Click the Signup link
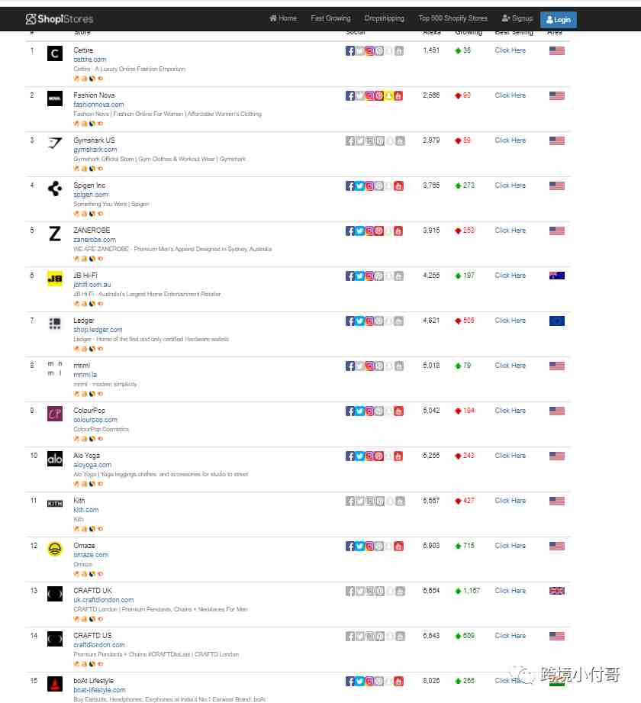 517,18
